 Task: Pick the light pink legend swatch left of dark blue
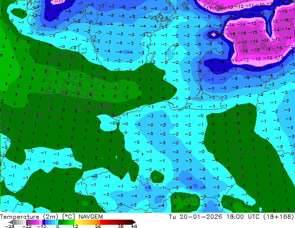40,222
